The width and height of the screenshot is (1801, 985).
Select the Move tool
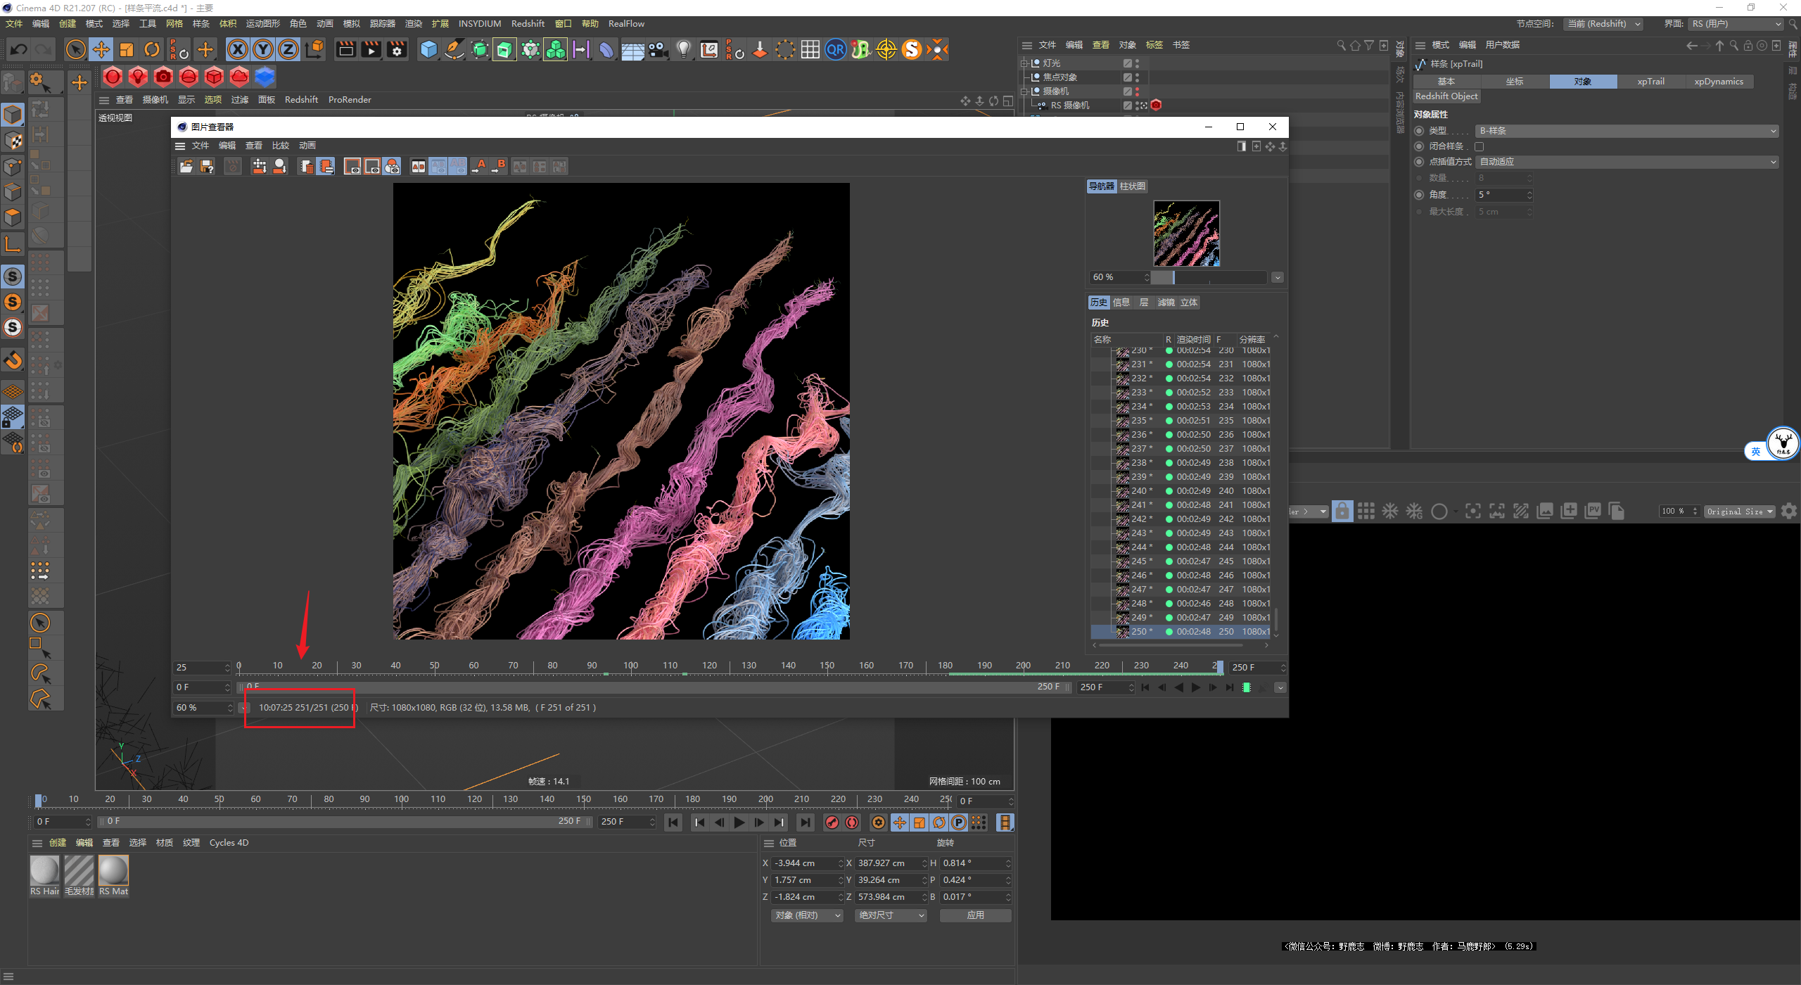[101, 49]
